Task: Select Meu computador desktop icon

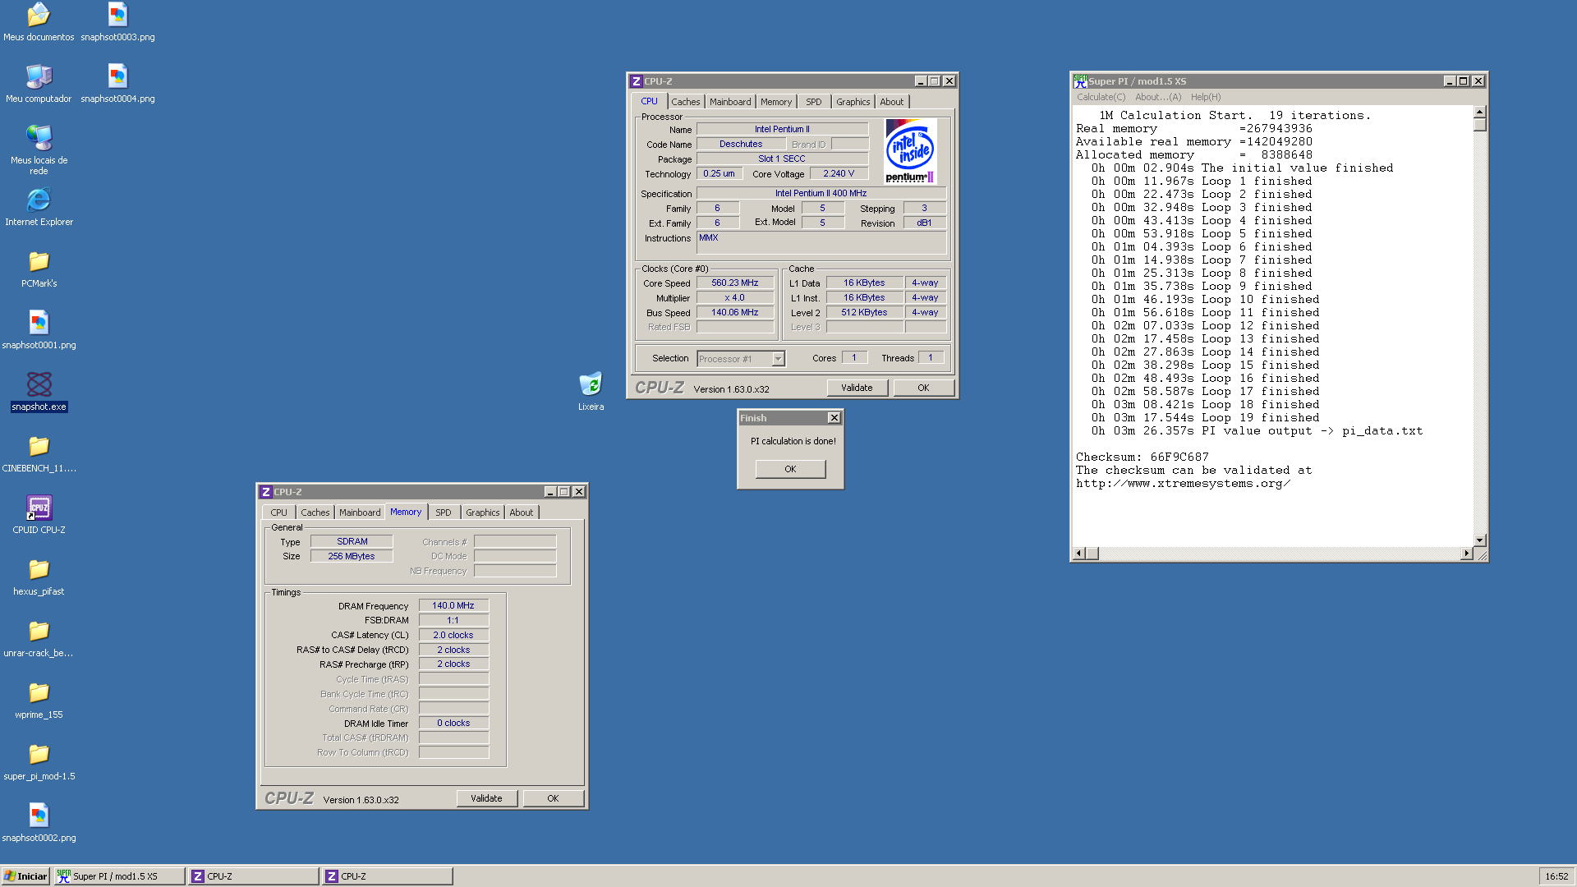Action: click(x=39, y=76)
